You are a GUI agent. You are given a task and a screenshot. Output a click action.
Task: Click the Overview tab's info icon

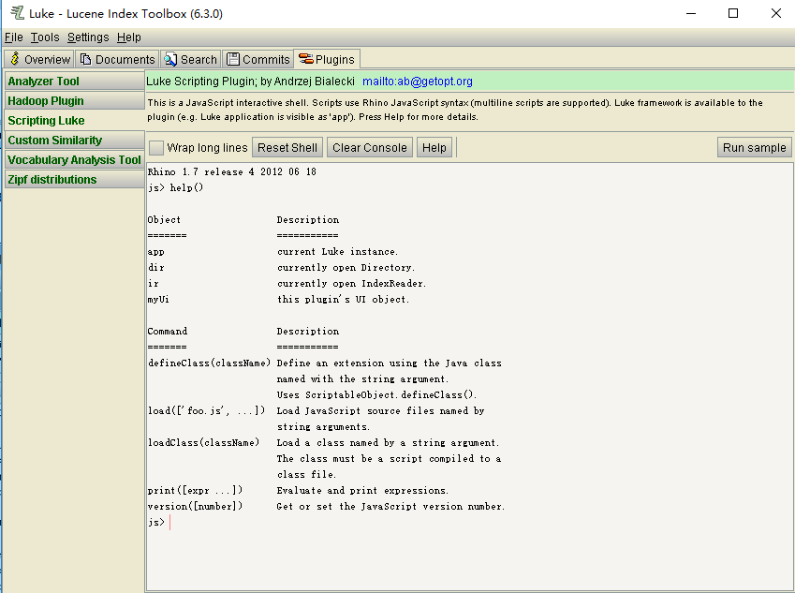15,59
